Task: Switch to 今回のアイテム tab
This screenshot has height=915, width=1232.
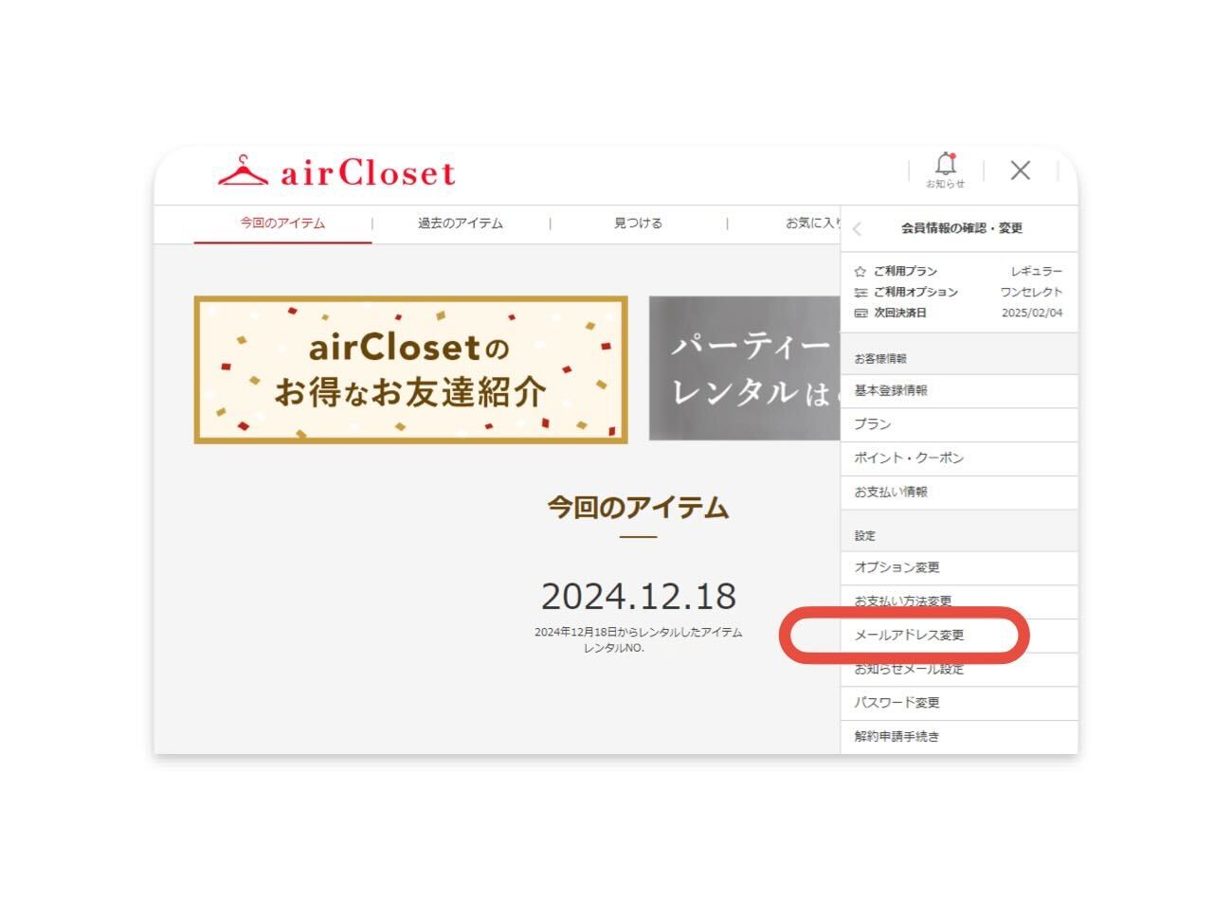Action: pos(282,224)
